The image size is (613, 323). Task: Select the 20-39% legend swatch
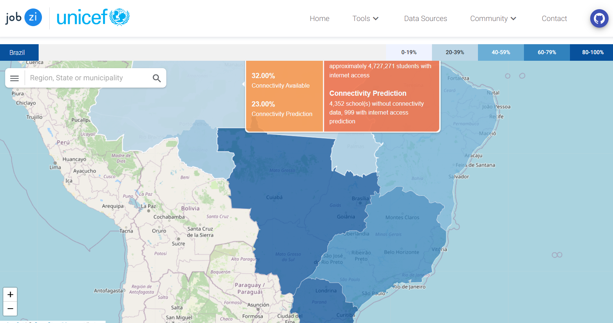pyautogui.click(x=455, y=52)
